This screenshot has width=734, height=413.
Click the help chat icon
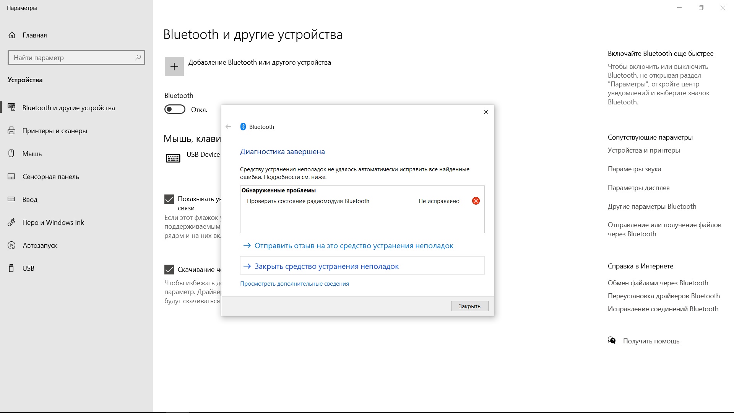click(612, 340)
